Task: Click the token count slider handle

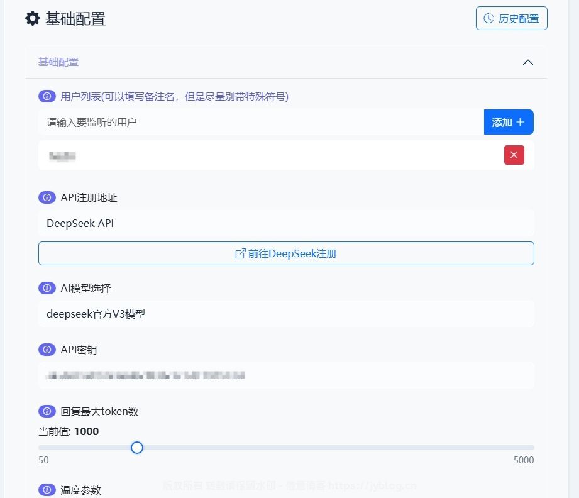Action: pyautogui.click(x=137, y=448)
